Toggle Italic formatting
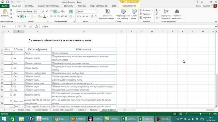The width and height of the screenshot is (218, 122). pyautogui.click(x=22, y=16)
